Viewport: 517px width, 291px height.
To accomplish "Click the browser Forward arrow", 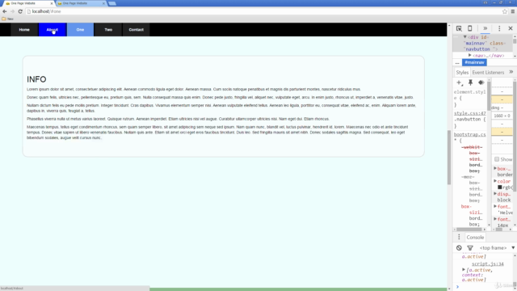I will pyautogui.click(x=12, y=11).
